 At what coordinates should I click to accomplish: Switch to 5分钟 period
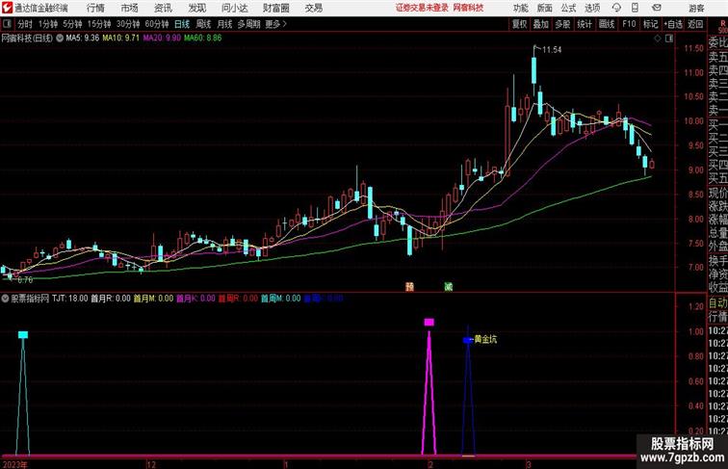[72, 24]
